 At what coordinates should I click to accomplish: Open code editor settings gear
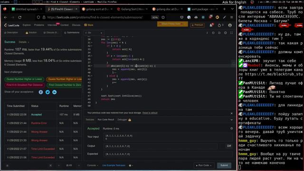click(225, 33)
